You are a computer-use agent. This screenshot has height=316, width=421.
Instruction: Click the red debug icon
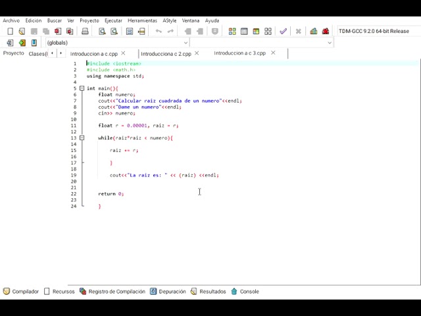tap(326, 31)
